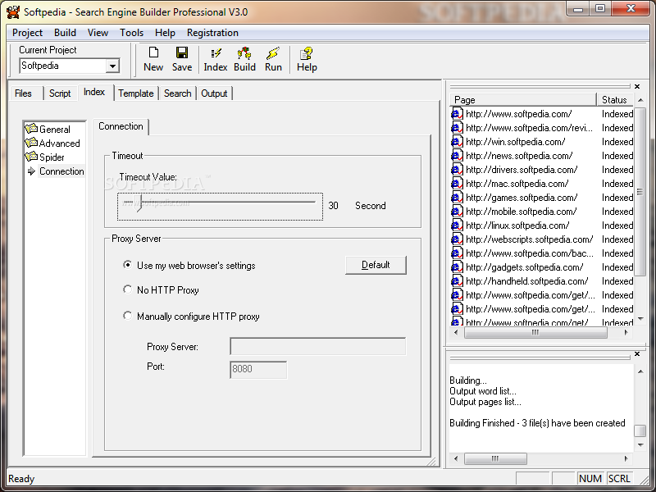Click the Spider folder icon in tree
656x492 pixels.
click(x=31, y=157)
